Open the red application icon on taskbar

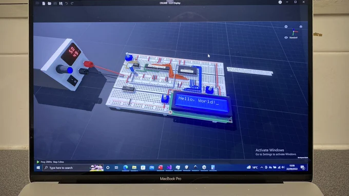tap(161, 167)
